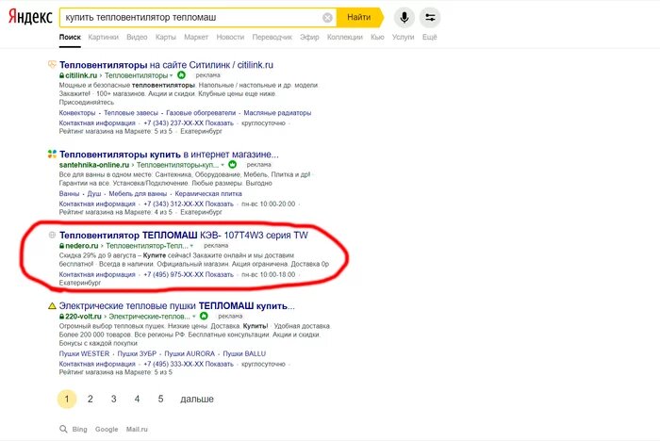This screenshot has height=441, width=660.
Task: Open the Кью tab
Action: point(377,37)
